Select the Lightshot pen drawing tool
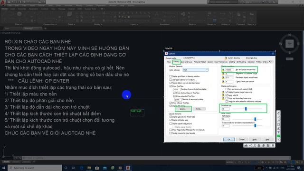304x171 pixels. tap(279, 113)
